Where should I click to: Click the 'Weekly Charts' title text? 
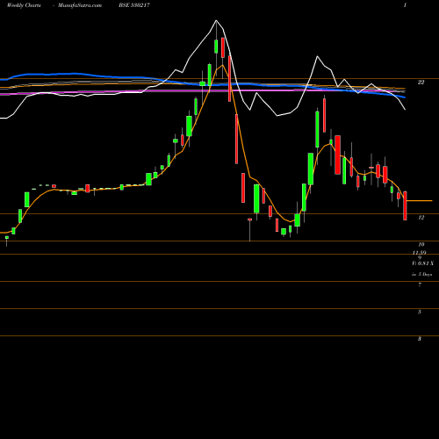(x=24, y=5)
